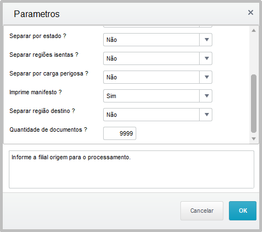
Task: Open the Imprime manifesto dropdown arrow
Action: coord(206,96)
